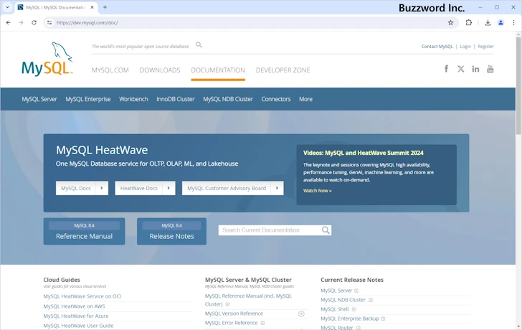Viewport: 522px width, 330px height.
Task: Click the MySQL 8.4 Reference Manual button
Action: (x=84, y=232)
